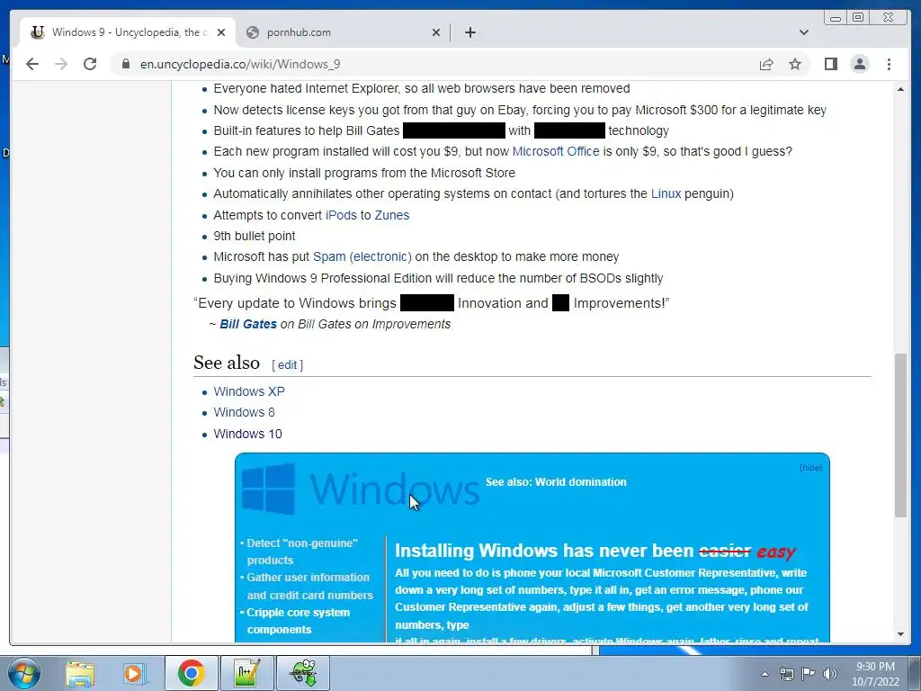Edit the See also section
The height and width of the screenshot is (691, 921).
pyautogui.click(x=287, y=365)
